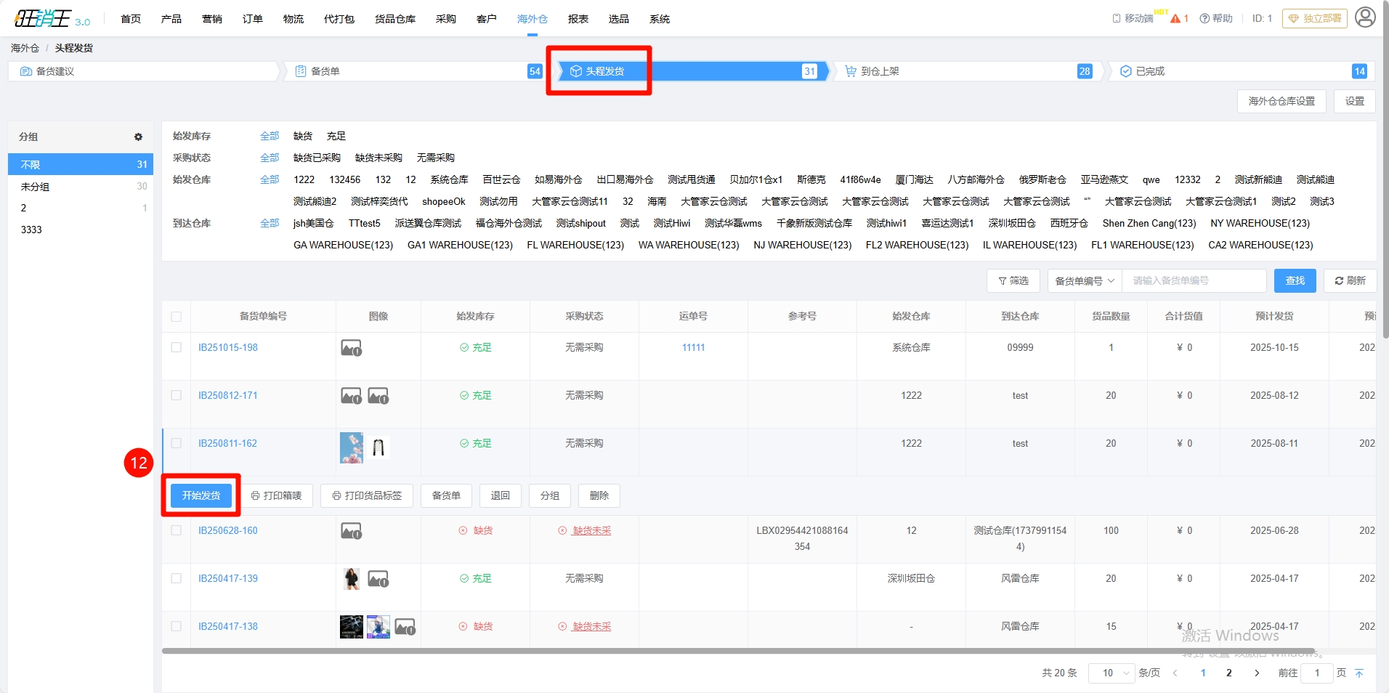1389x693 pixels.
Task: Open order link IB250812-171
Action: pyautogui.click(x=228, y=396)
